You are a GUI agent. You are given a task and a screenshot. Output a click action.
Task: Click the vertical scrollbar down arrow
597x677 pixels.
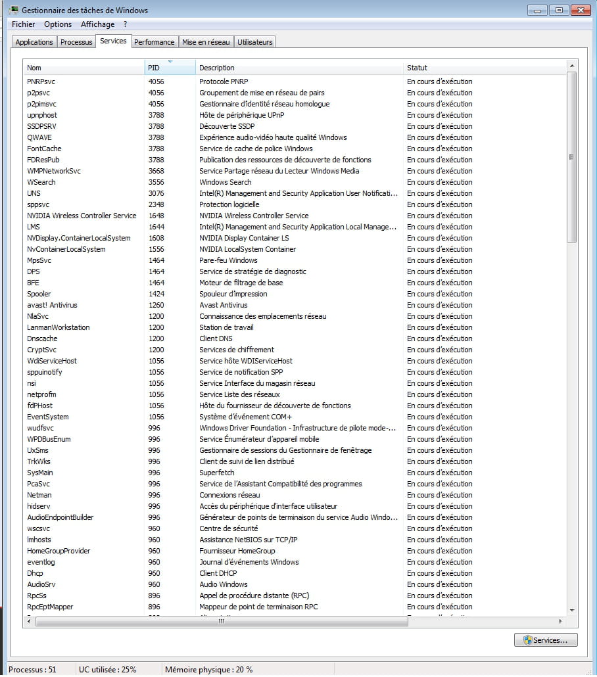pyautogui.click(x=571, y=611)
